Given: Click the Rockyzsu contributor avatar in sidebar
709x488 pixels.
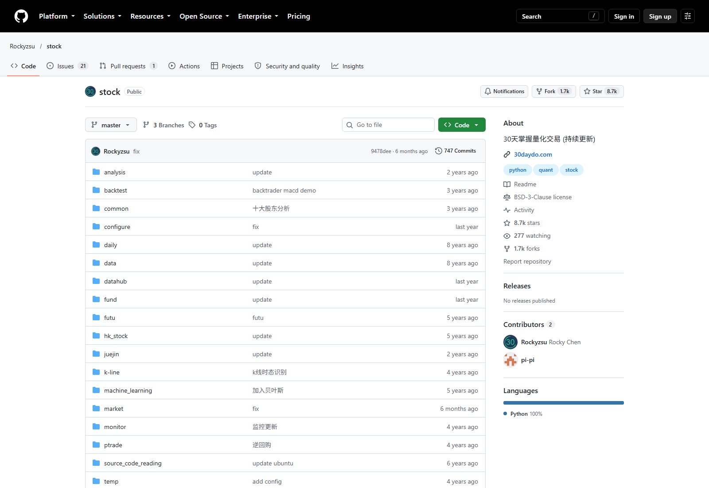Looking at the screenshot, I should pyautogui.click(x=510, y=342).
